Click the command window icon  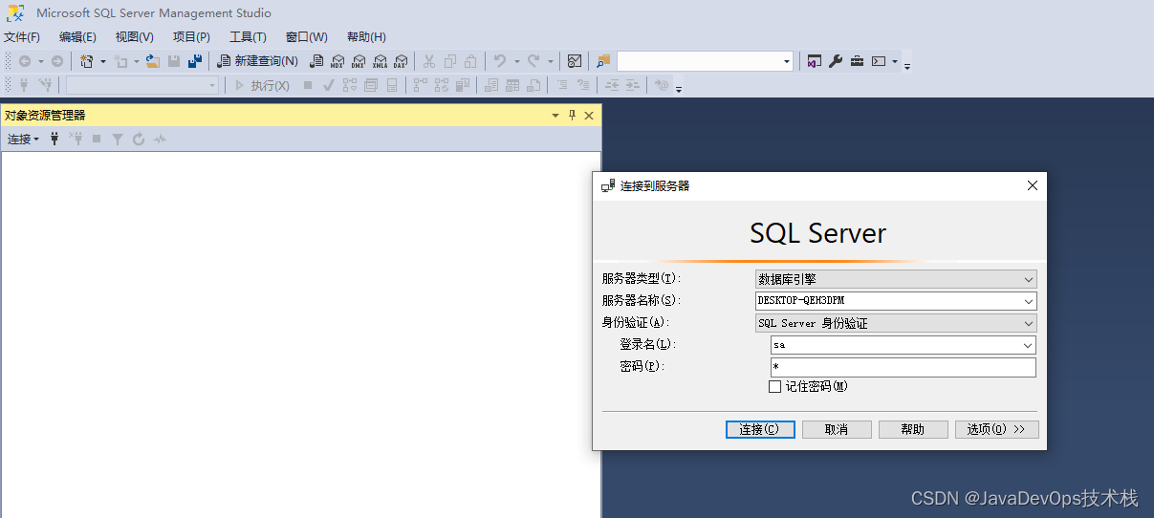[x=879, y=61]
